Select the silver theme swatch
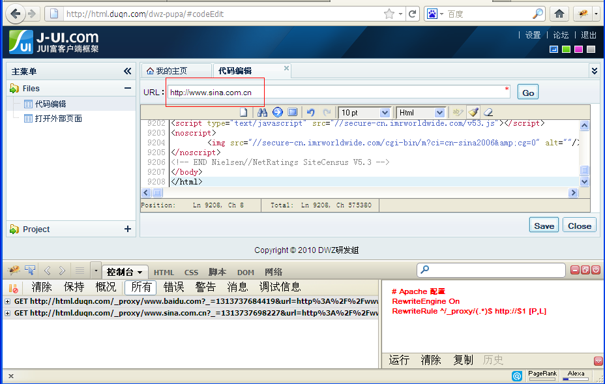 tap(591, 50)
